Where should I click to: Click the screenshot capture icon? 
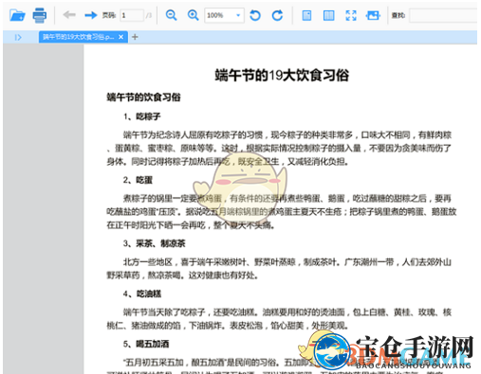tap(373, 15)
